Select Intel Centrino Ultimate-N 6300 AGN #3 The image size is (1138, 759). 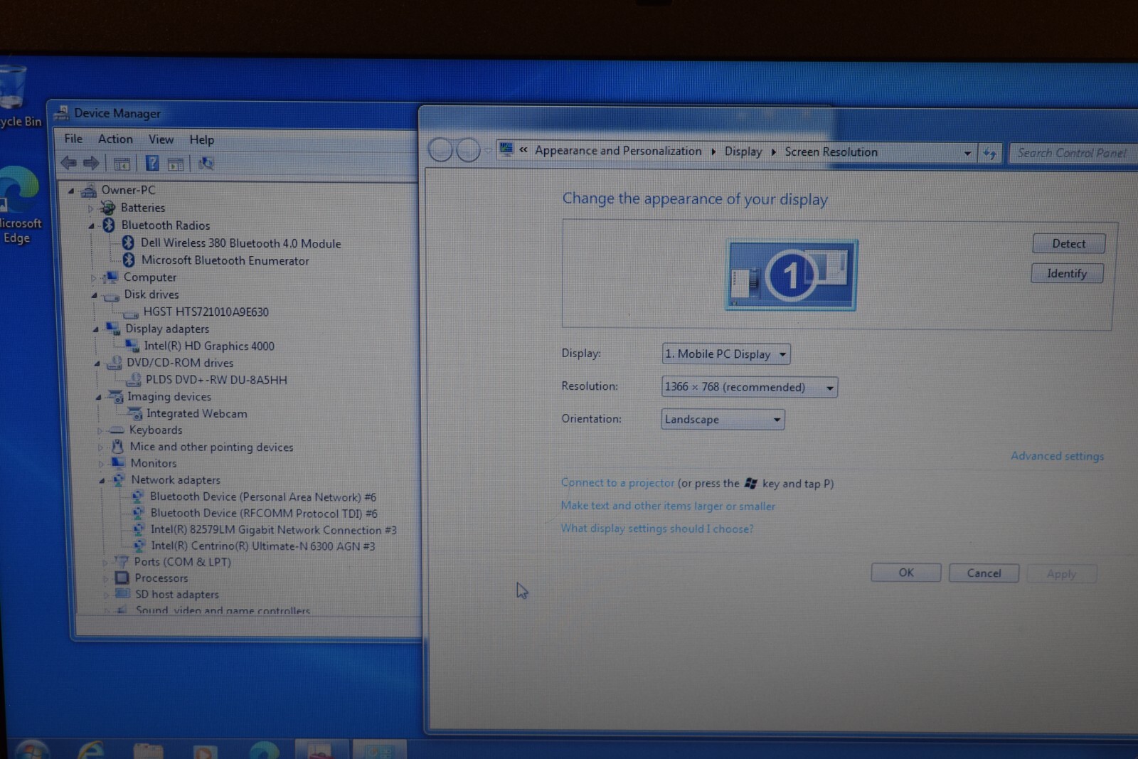262,546
